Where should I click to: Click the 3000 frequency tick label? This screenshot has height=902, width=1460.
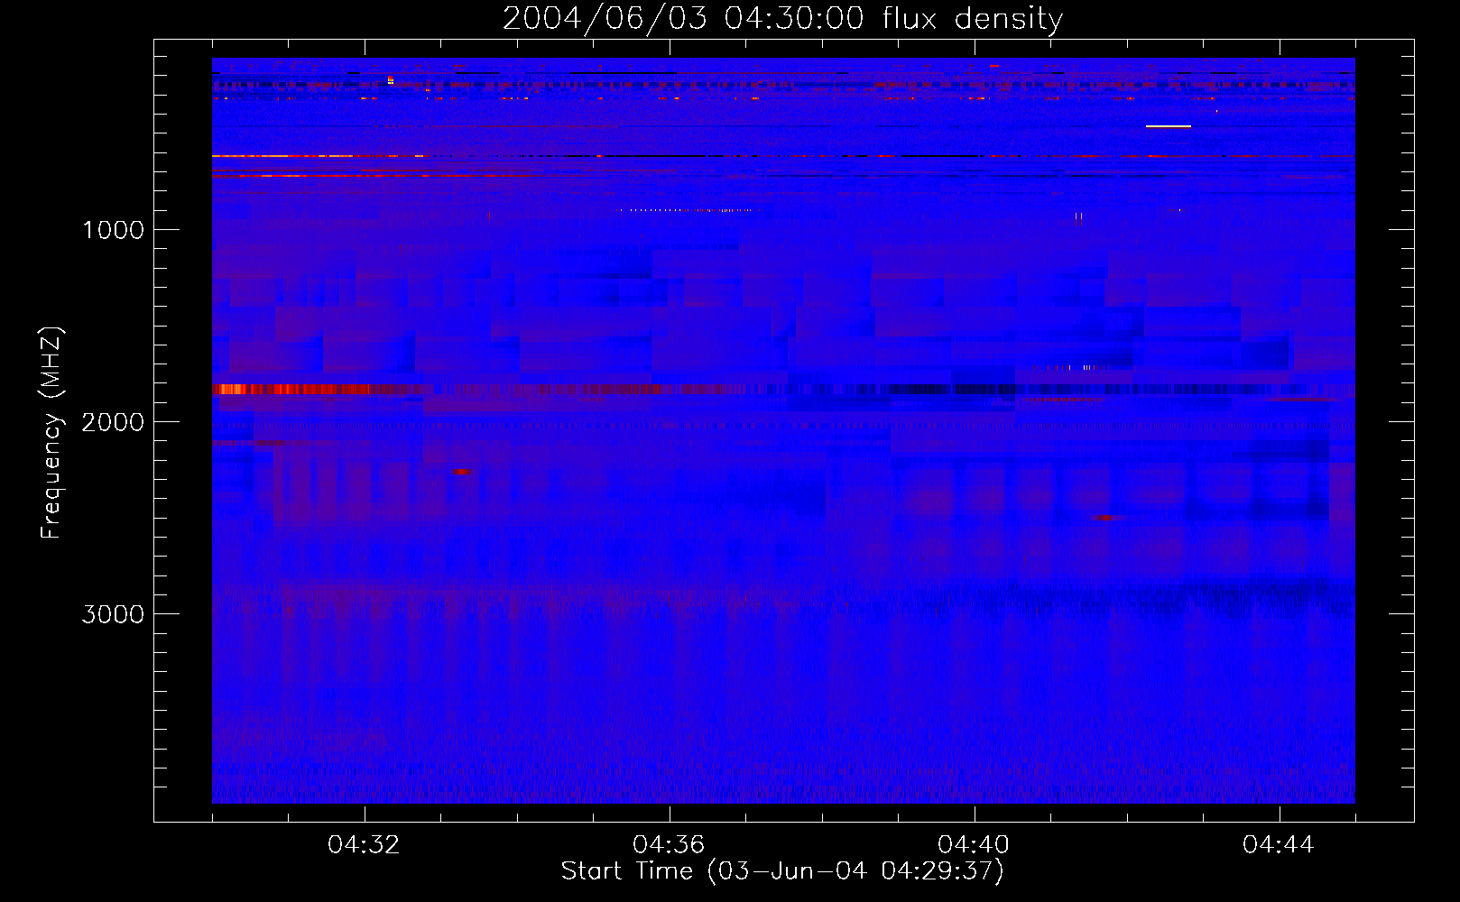tap(113, 614)
